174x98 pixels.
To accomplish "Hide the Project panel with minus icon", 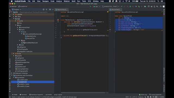I will point(53,10).
